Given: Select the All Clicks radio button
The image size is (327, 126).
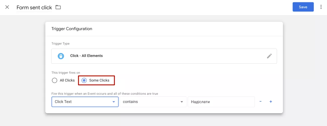Looking at the screenshot, I should tap(54, 80).
